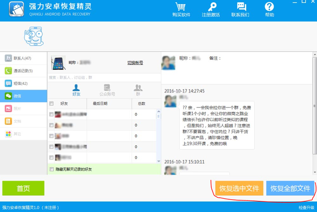
Task: Click the 2016-10-17 15:10:11 timestamp
Action: [184, 162]
